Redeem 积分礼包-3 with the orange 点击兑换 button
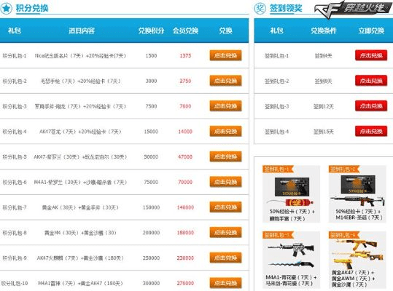393x291 pixels. pos(225,106)
